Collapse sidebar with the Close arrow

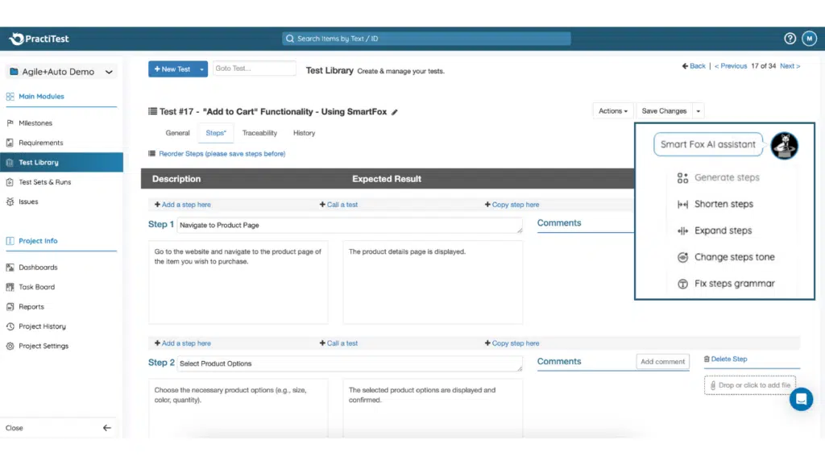pos(107,428)
